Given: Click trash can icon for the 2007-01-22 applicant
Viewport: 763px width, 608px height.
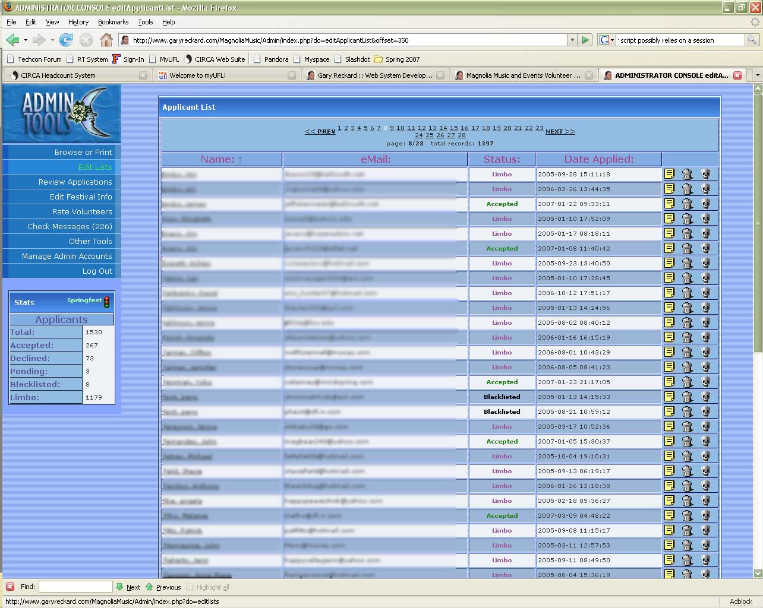Looking at the screenshot, I should 687,204.
